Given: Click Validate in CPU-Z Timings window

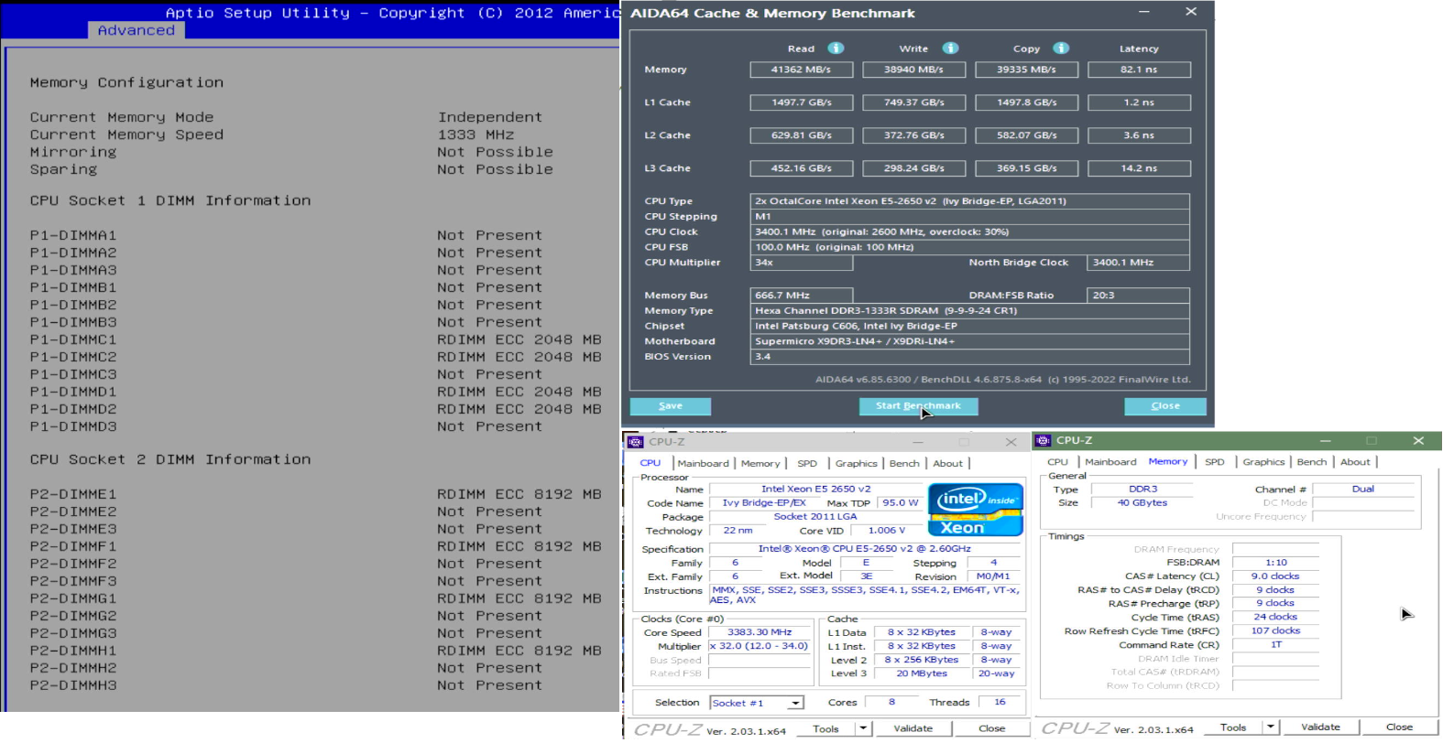Looking at the screenshot, I should [1320, 727].
